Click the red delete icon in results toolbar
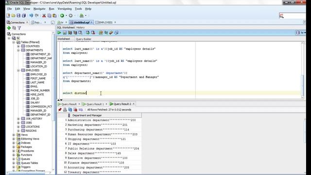The width and height of the screenshot is (311, 175). pyautogui.click(x=75, y=109)
